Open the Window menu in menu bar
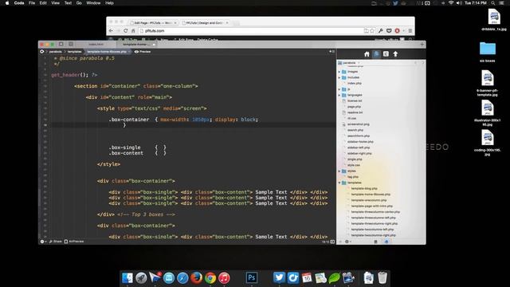The width and height of the screenshot is (510, 287). click(93, 3)
